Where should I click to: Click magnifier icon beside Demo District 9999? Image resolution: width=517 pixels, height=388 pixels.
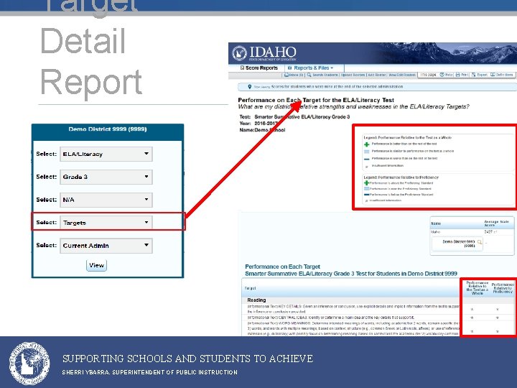click(480, 243)
